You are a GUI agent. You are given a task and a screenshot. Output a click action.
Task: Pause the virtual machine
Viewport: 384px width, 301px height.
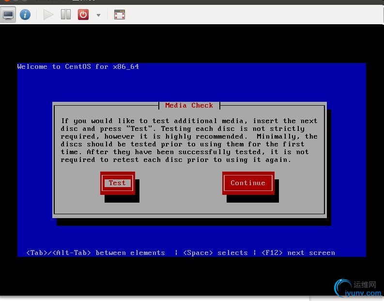coord(66,15)
